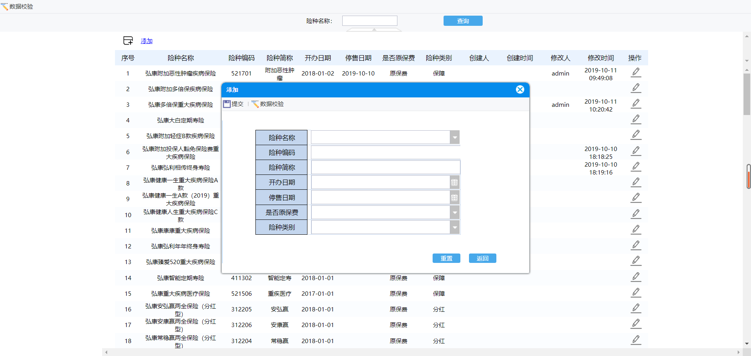Edit row 15 弘康重大疾病医疗保险

tap(636, 293)
